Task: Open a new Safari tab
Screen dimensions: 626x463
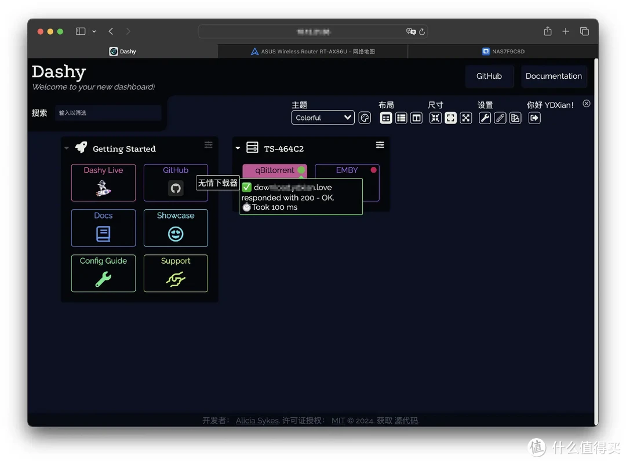Action: coord(566,31)
